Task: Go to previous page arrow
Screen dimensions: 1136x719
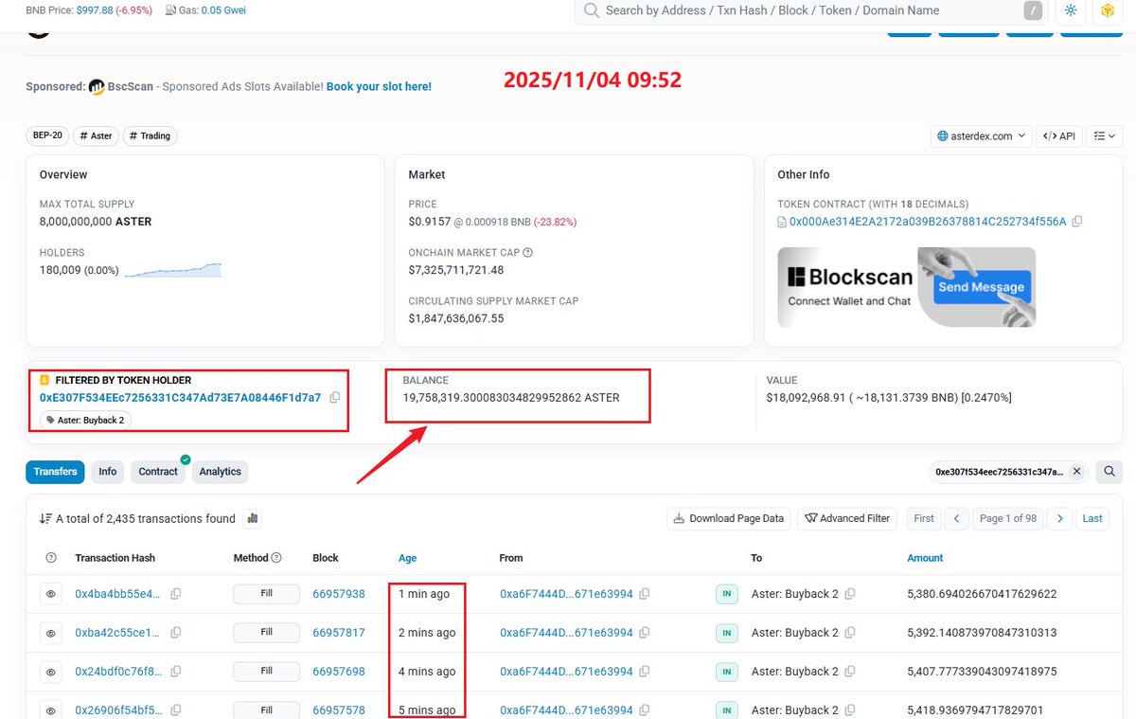Action: 957,518
